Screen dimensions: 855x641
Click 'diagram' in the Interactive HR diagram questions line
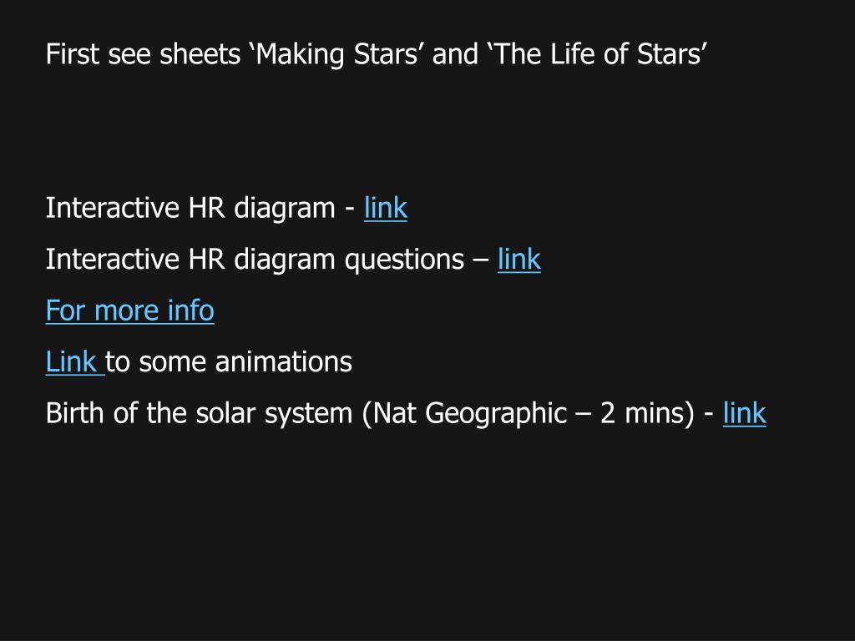click(285, 259)
